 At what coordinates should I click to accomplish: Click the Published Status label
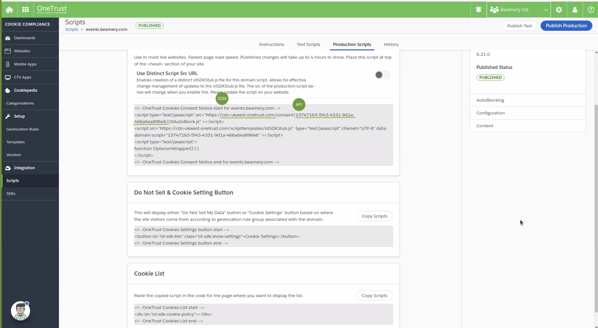pyautogui.click(x=494, y=67)
